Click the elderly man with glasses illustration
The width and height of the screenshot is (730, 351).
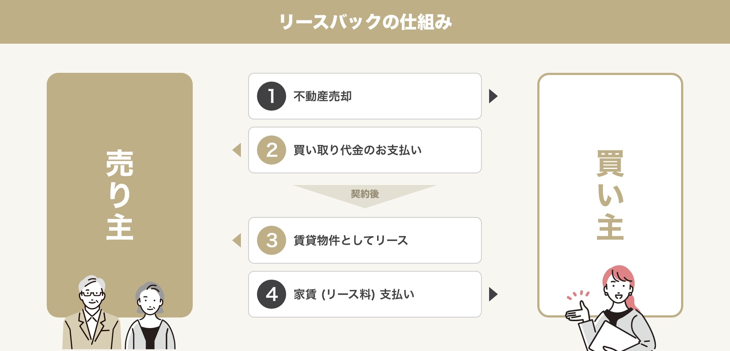92,312
